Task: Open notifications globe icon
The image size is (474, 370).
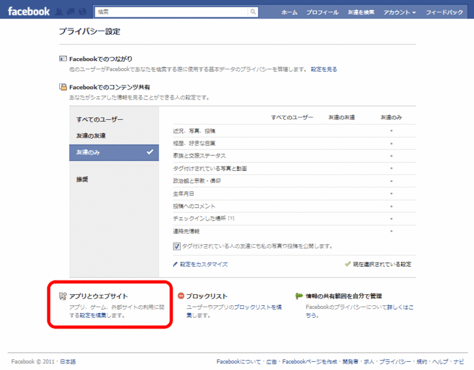Action: [x=82, y=12]
